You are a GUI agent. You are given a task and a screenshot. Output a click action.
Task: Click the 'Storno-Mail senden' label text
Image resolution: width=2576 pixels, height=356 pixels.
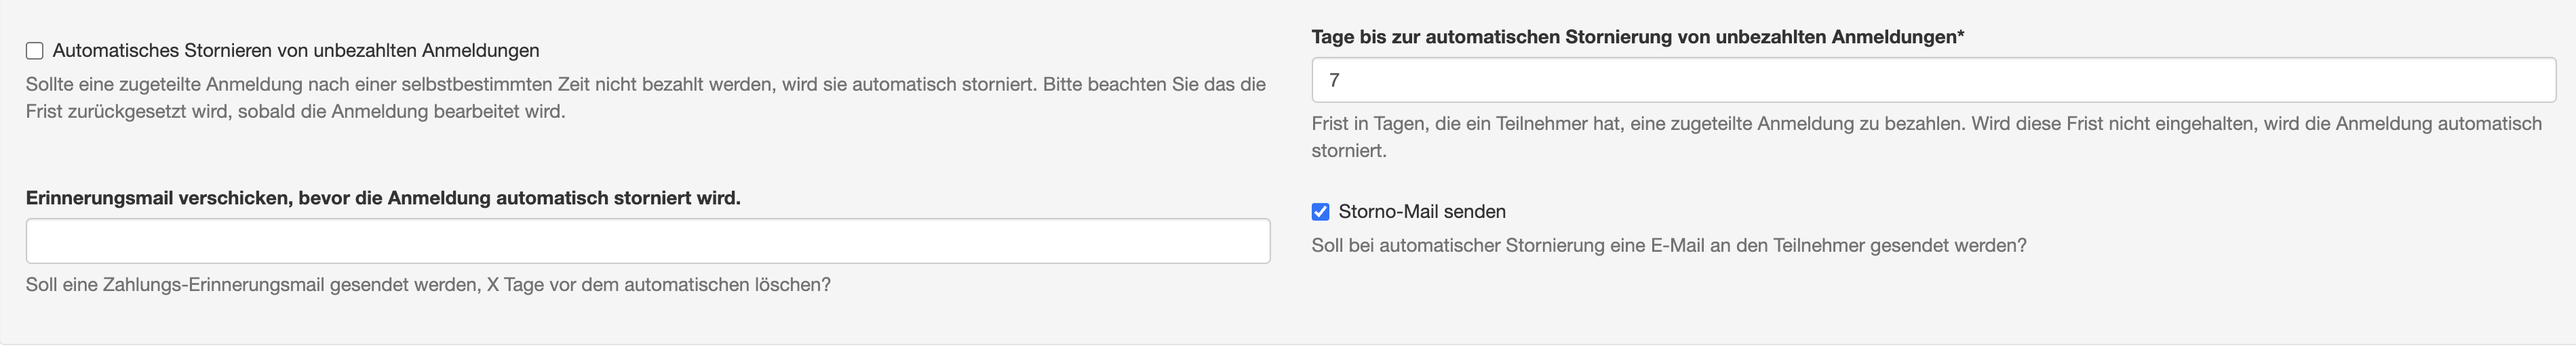1421,211
